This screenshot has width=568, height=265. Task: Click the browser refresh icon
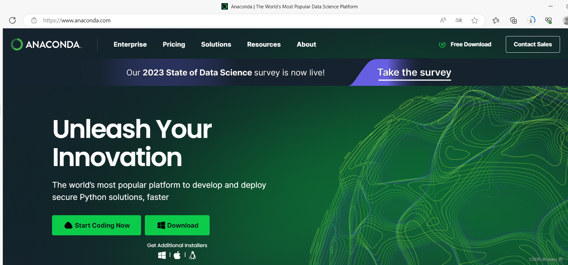click(x=12, y=20)
